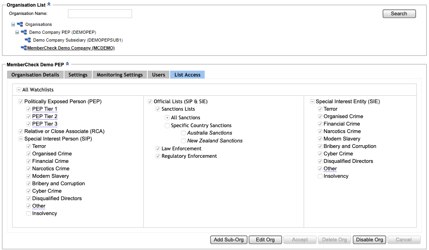Viewport: 429px width, 250px height.
Task: Click the Organisation Name input field
Action: pyautogui.click(x=100, y=14)
